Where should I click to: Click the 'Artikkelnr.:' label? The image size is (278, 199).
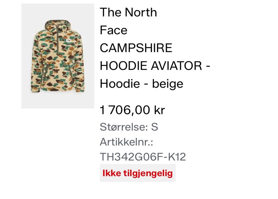tap(127, 142)
